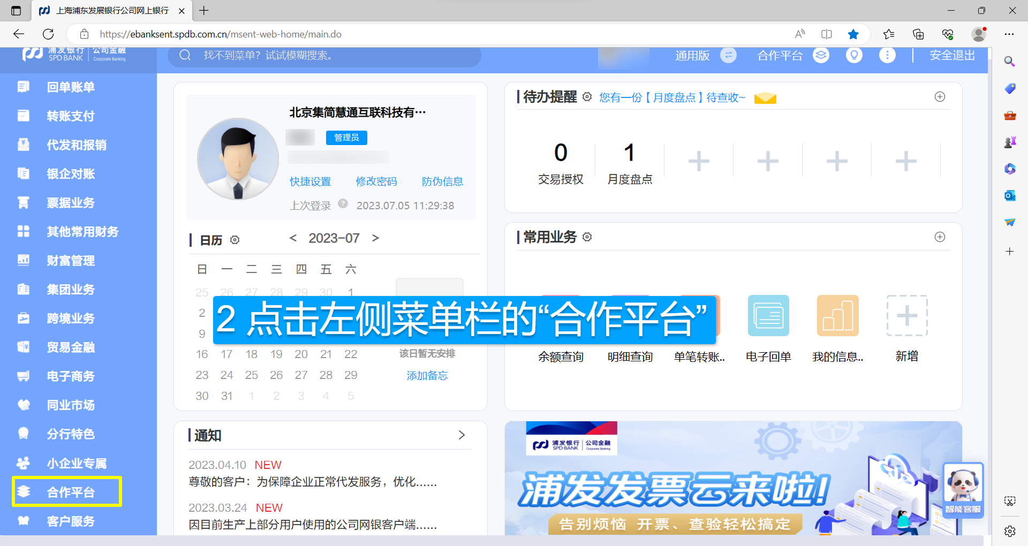Viewport: 1028px width, 546px height.
Task: Click the help icon beside 上次登录
Action: [343, 204]
